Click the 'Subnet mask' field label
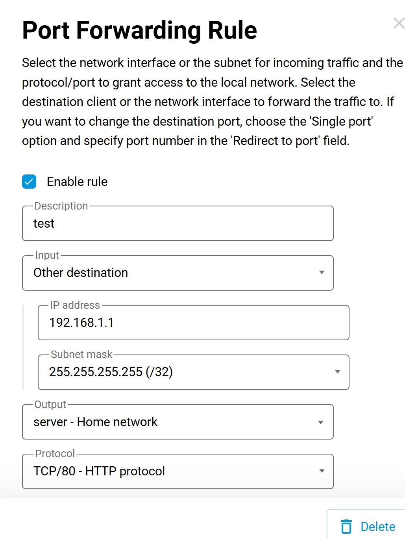Screen dimensions: 405x538 point(81,354)
